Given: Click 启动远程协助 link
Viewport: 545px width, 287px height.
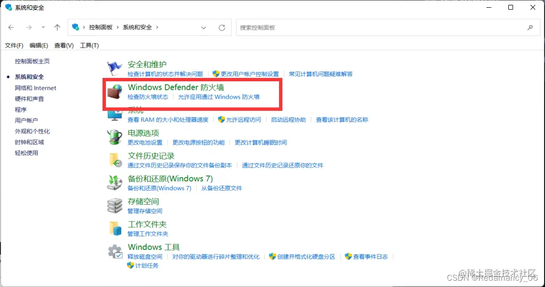Looking at the screenshot, I should [x=288, y=120].
